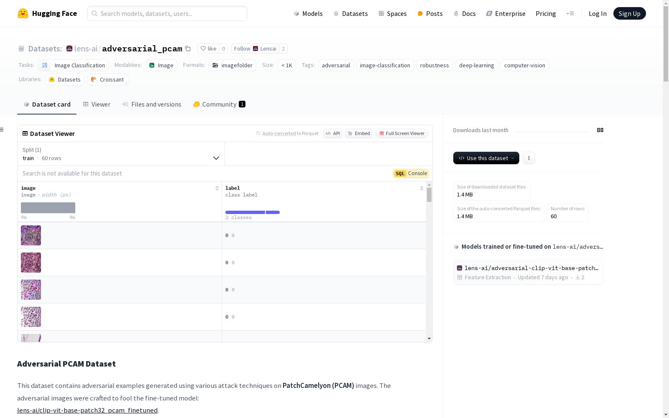View the Pricing page
The width and height of the screenshot is (669, 418).
546,13
